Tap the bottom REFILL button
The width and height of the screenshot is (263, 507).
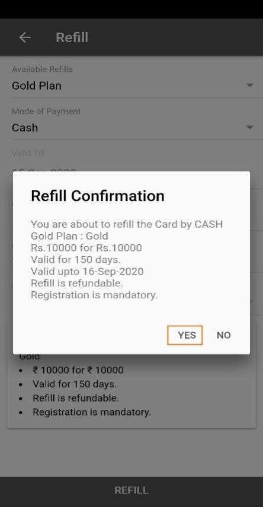[131, 490]
